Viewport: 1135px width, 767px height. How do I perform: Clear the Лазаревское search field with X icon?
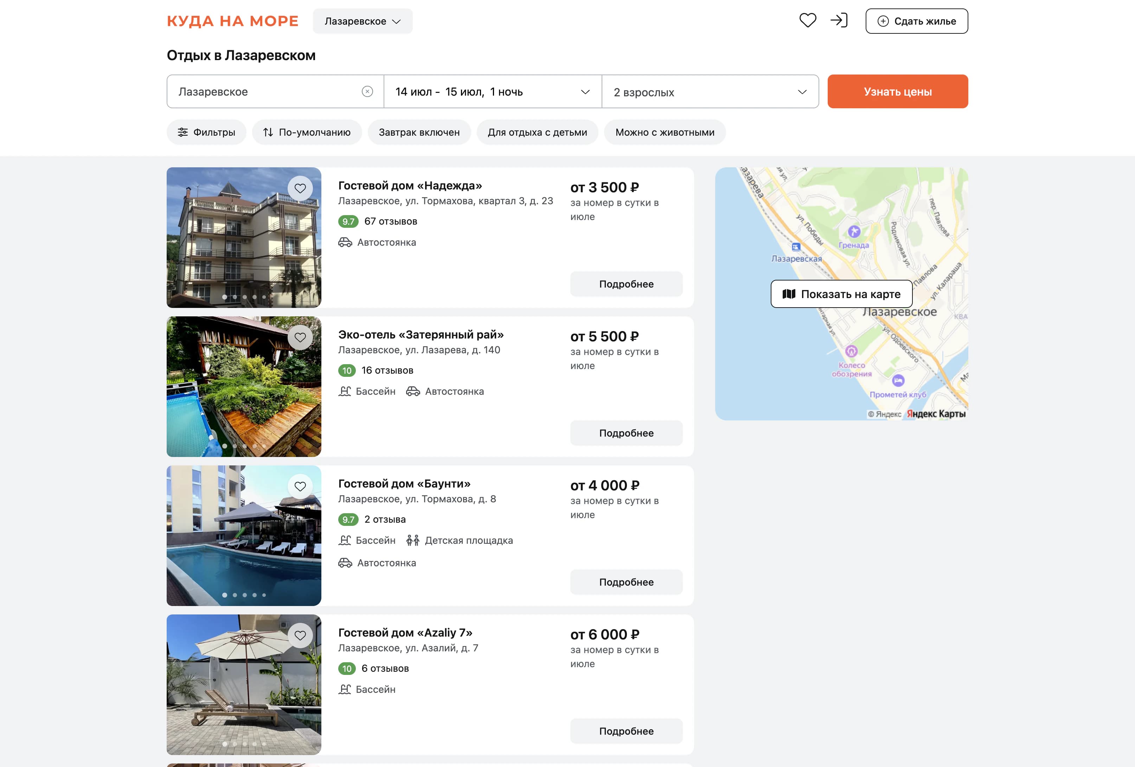click(367, 92)
